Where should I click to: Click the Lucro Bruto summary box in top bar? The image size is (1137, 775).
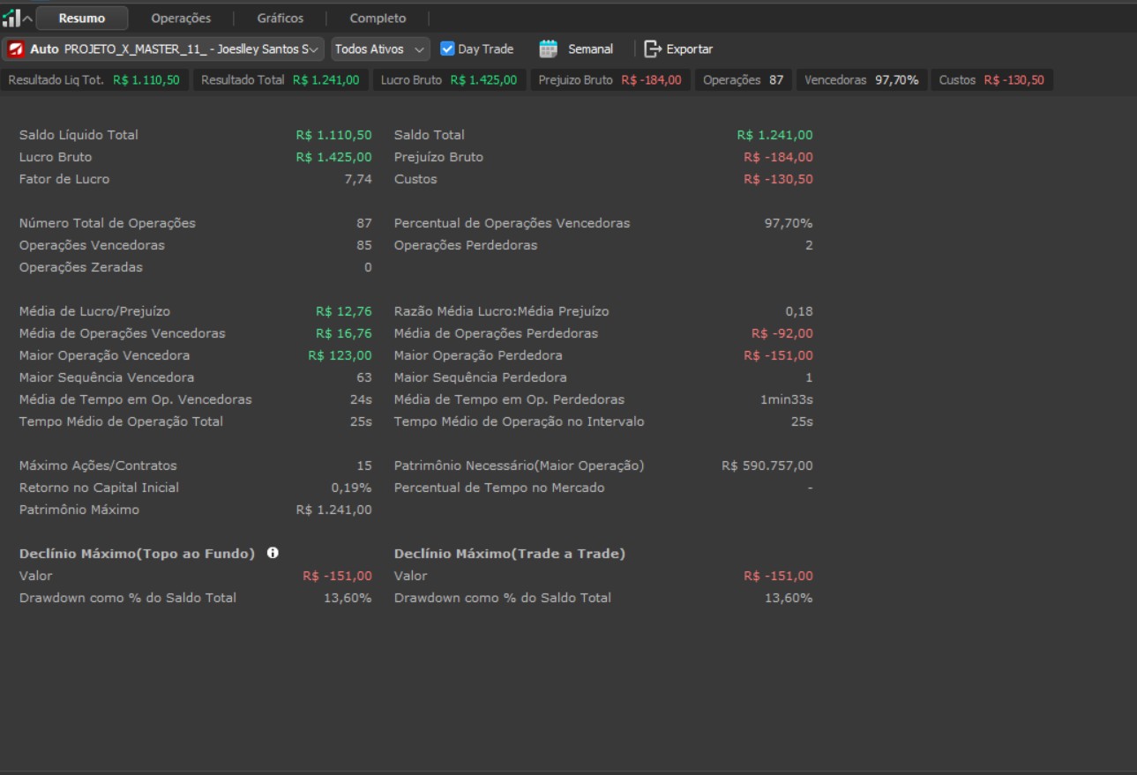449,80
